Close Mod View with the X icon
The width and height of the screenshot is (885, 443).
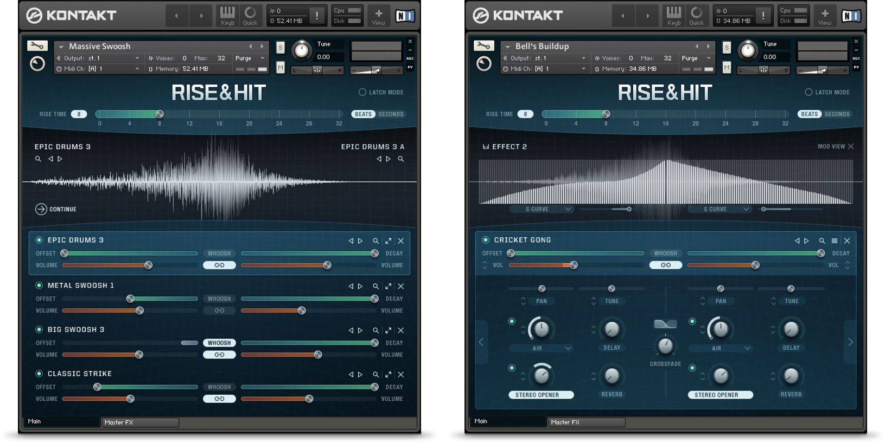pyautogui.click(x=851, y=146)
